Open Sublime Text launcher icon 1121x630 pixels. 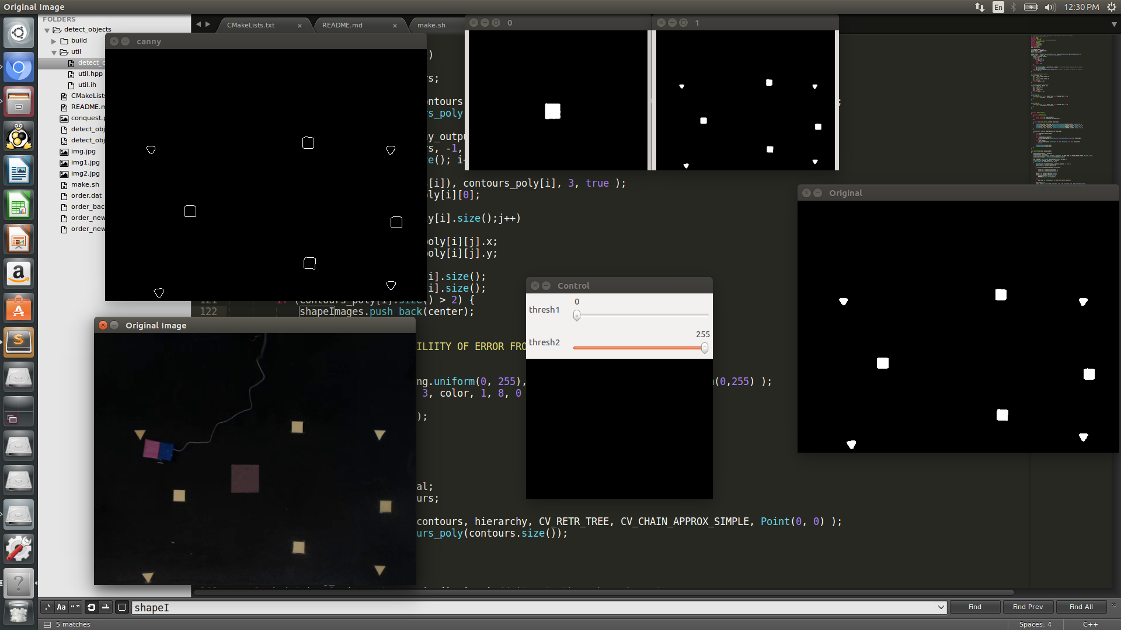(x=19, y=341)
